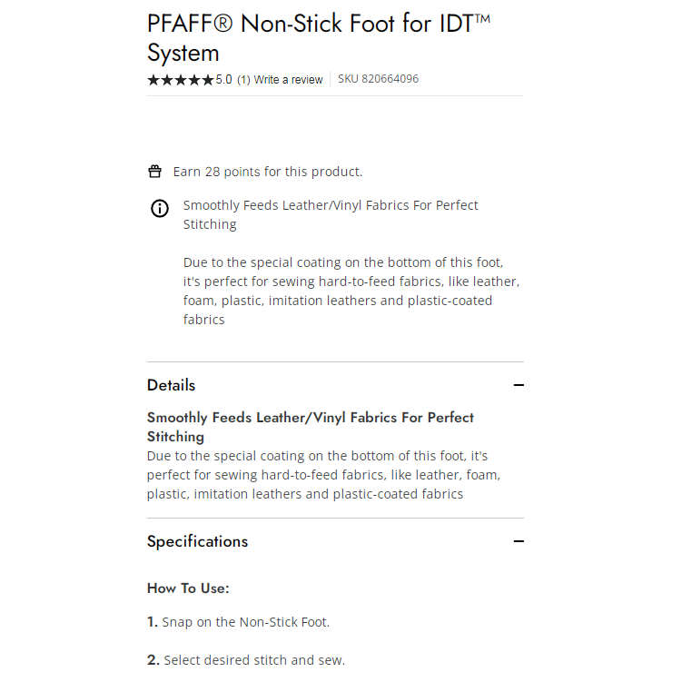Screen dimensions: 682x682
Task: Click step 2 Select desired stitch and sew
Action: (246, 660)
